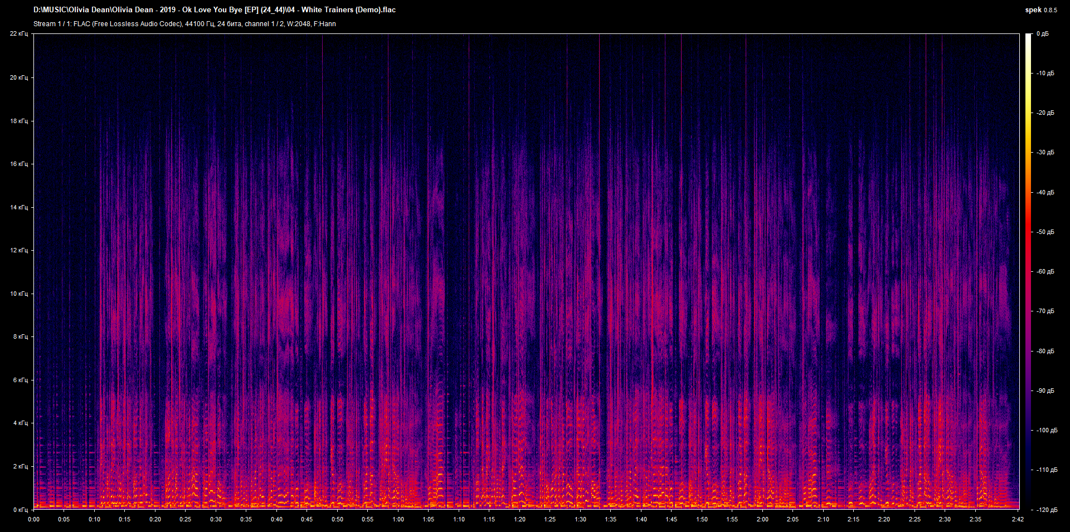1070x532 pixels.
Task: Click the 18 кГц frequency axis label
Action: click(x=19, y=121)
